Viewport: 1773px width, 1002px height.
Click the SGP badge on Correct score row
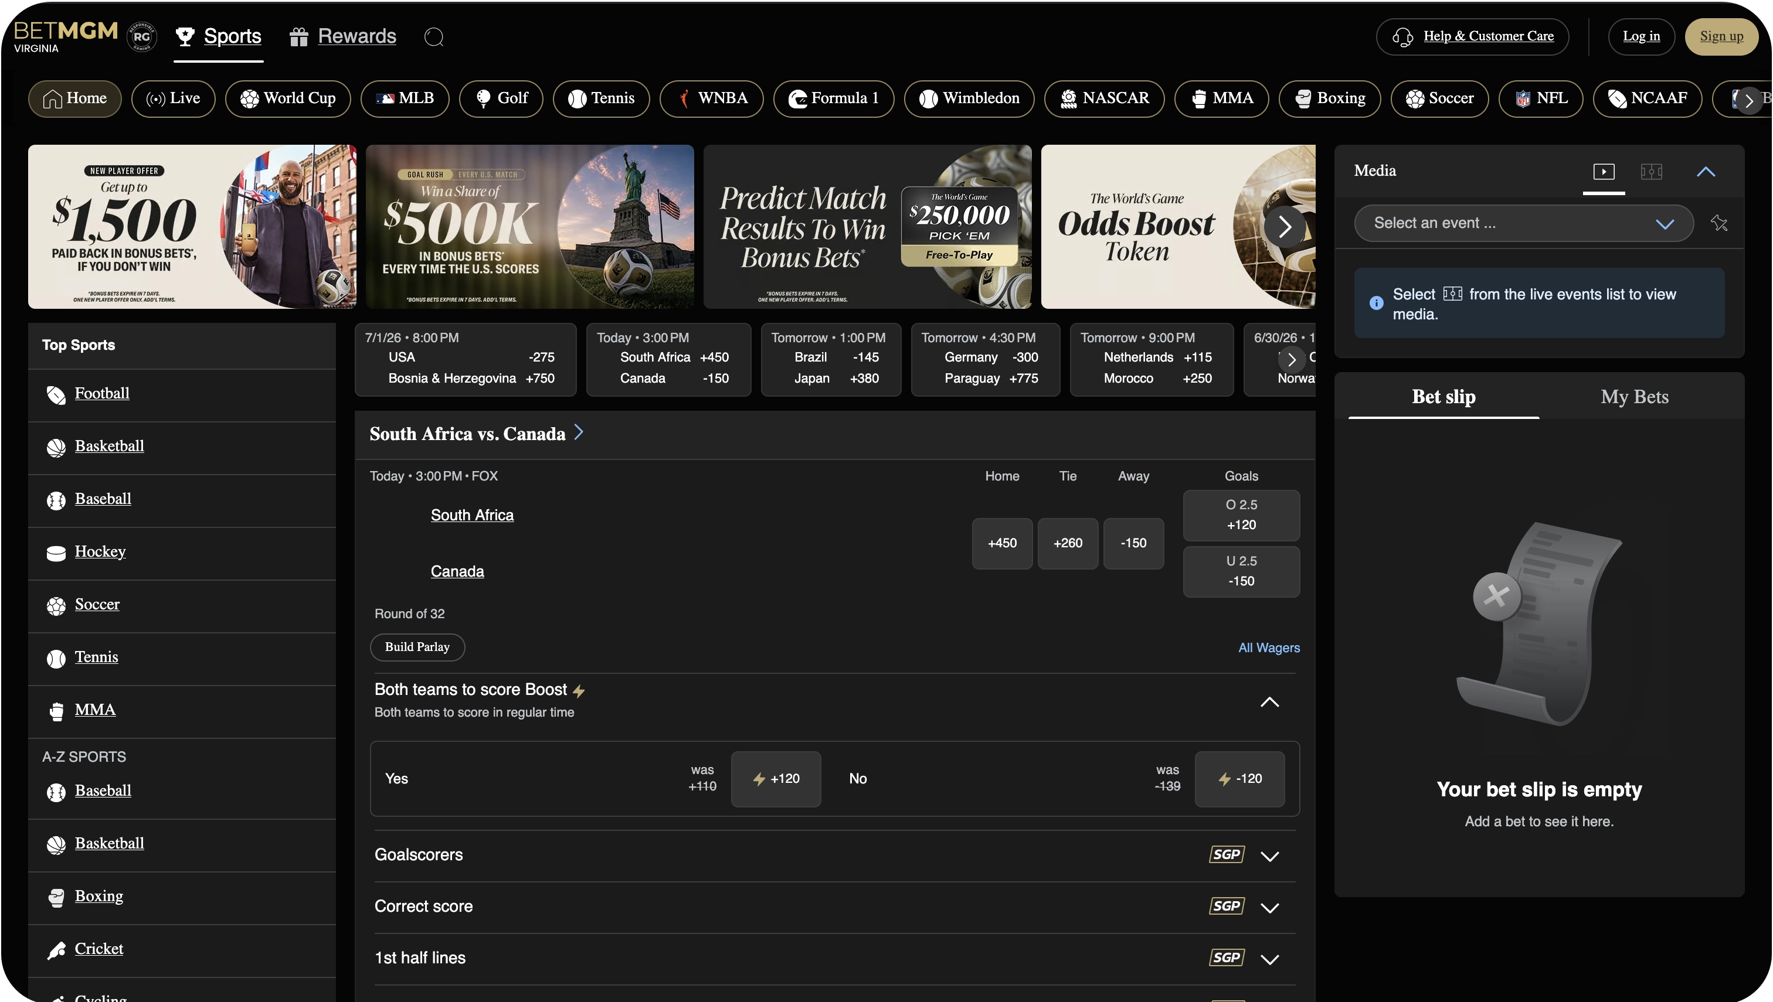(1227, 906)
